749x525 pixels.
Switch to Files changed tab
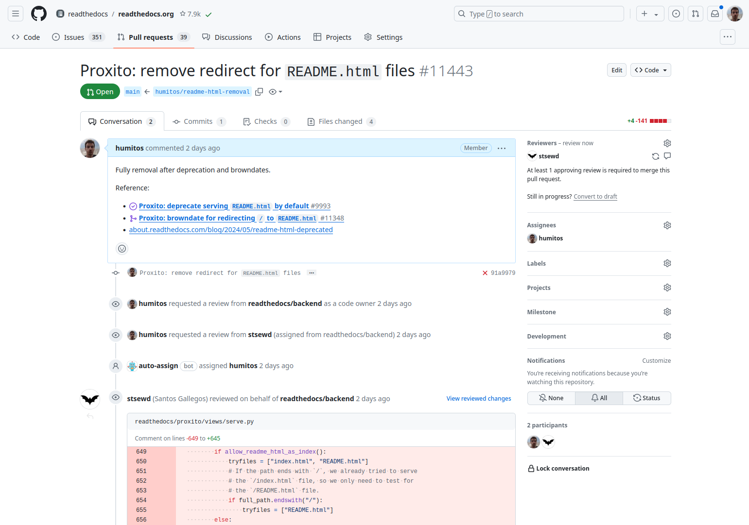coord(342,121)
